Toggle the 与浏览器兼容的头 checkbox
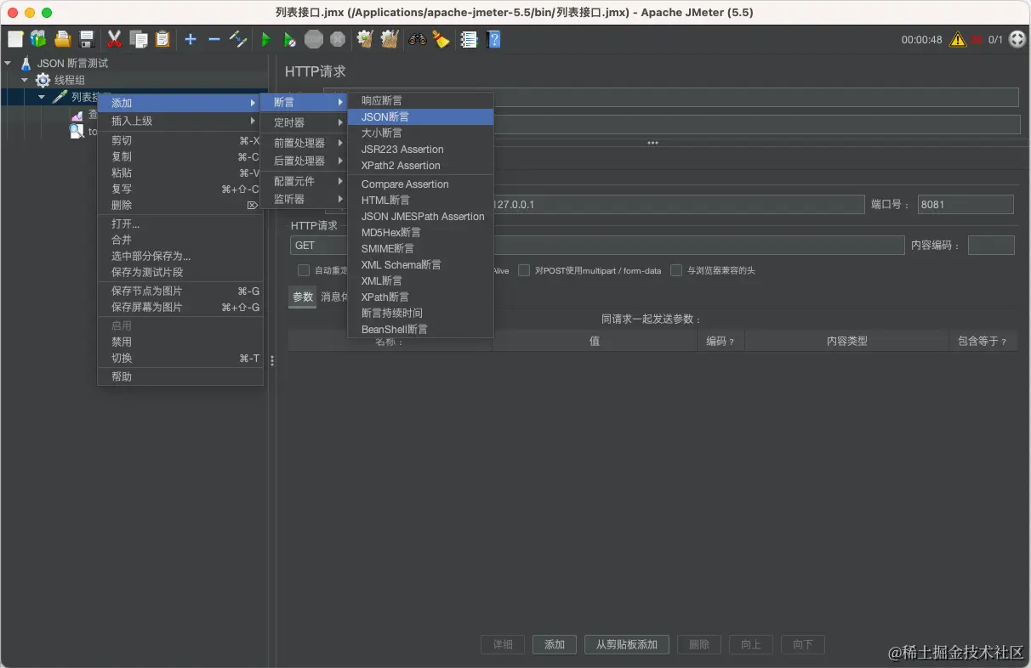This screenshot has width=1031, height=668. click(x=676, y=270)
